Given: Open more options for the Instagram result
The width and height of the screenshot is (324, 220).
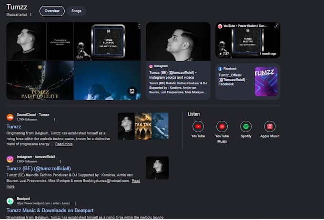Looking at the screenshot, I should [61, 161].
